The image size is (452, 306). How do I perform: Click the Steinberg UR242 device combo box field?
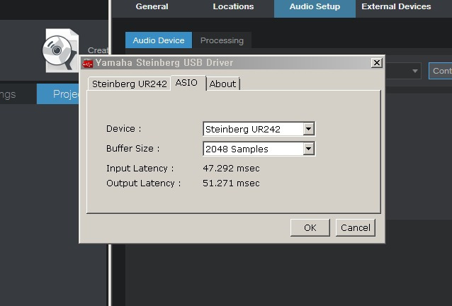coord(259,129)
